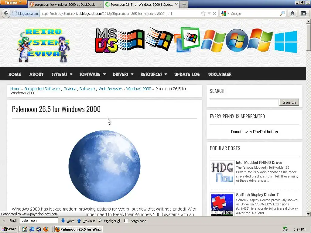Click the Google search text field
Viewport: 311px width, 233px height.
255,13
